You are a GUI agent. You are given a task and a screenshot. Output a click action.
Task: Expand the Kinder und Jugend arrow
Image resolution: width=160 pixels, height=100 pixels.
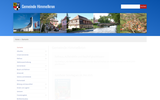pos(46,88)
